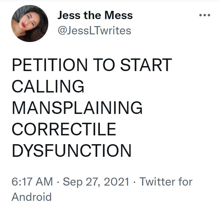Select the Sep 27, 2021 date
219x207 pixels.
tap(96, 182)
